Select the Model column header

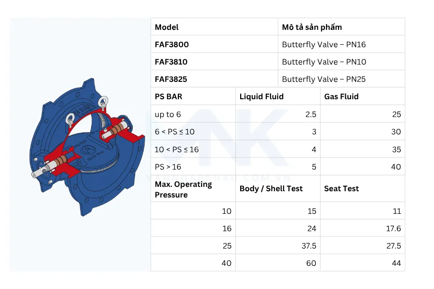(167, 27)
